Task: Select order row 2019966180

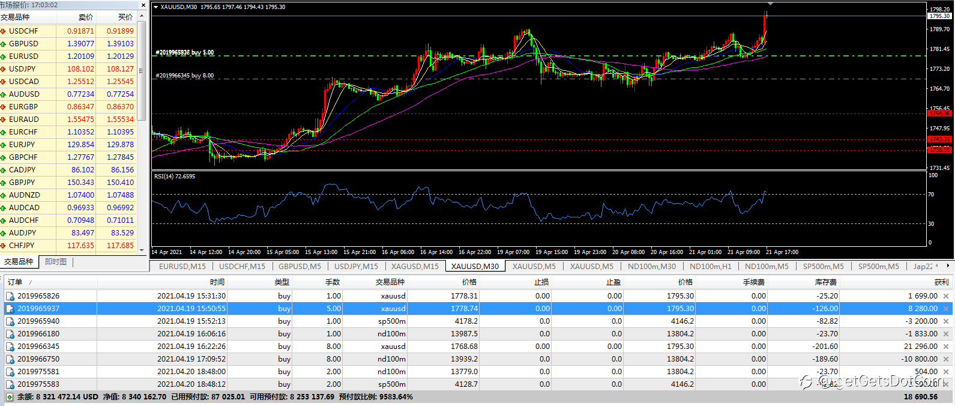Action: [38, 334]
